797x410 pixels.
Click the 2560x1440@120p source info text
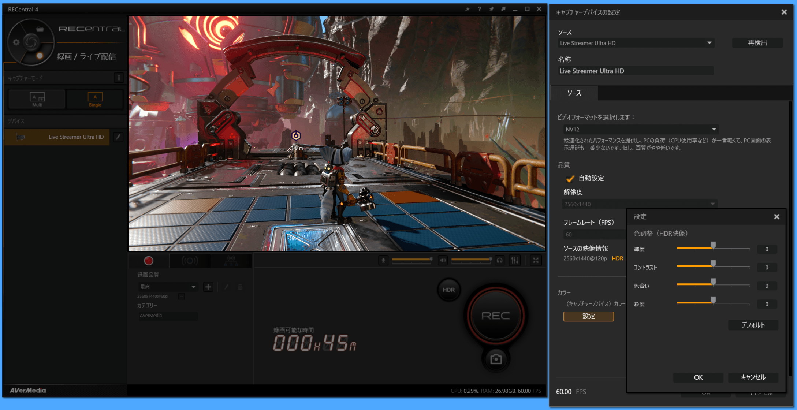tap(585, 258)
